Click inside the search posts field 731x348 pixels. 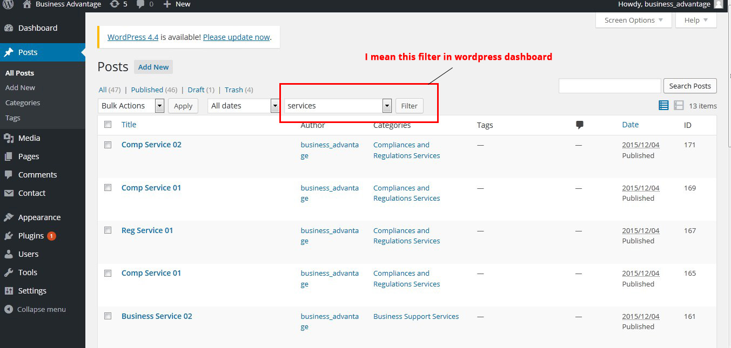(x=610, y=86)
